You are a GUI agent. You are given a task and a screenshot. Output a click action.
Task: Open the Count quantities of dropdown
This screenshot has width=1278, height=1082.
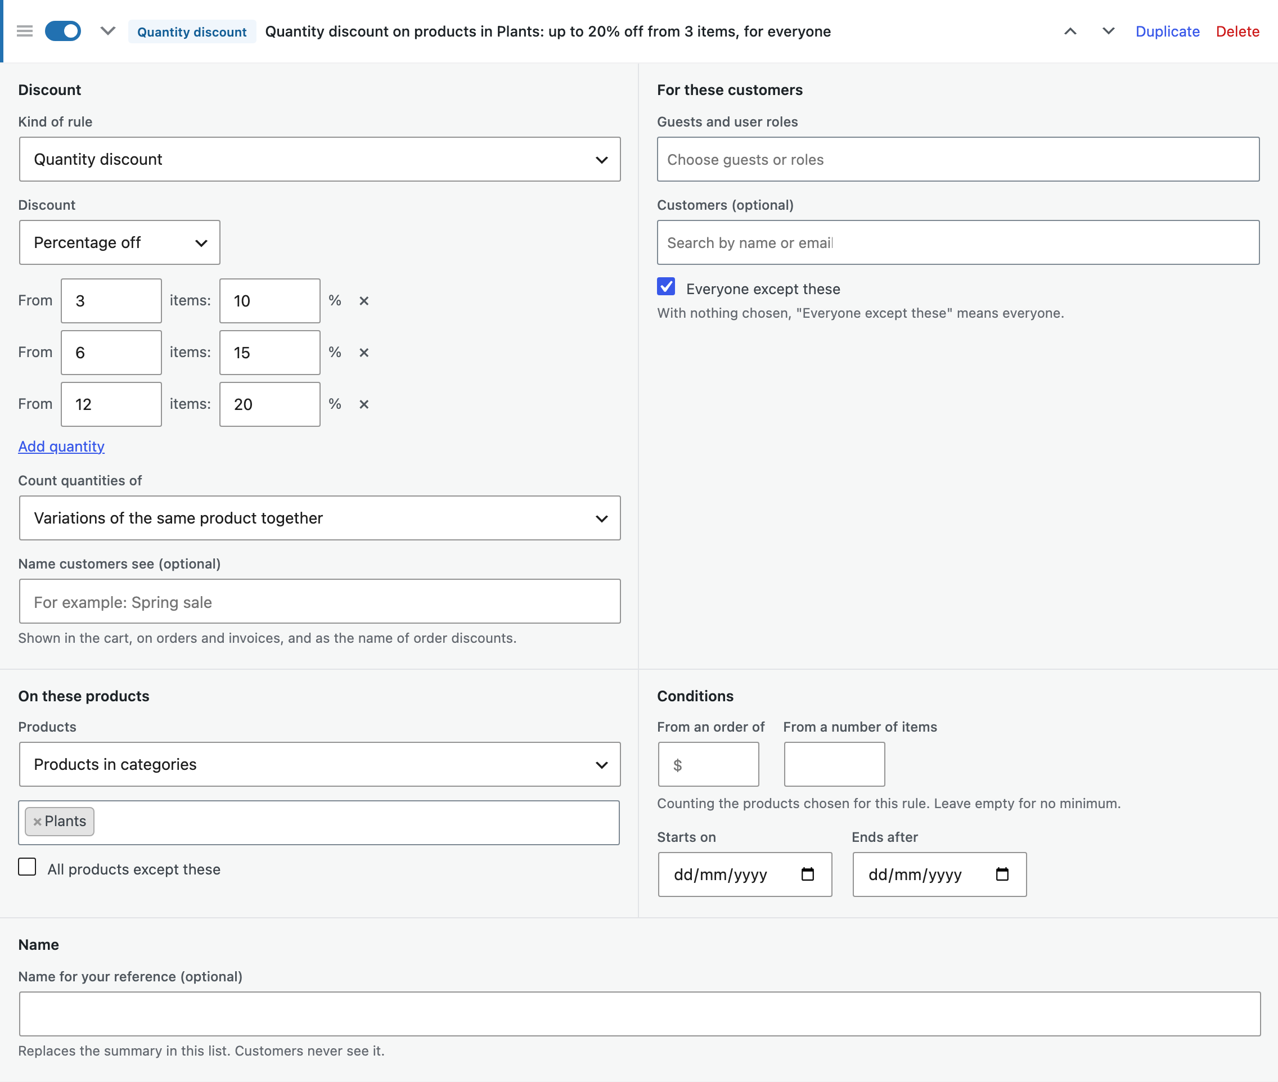319,519
